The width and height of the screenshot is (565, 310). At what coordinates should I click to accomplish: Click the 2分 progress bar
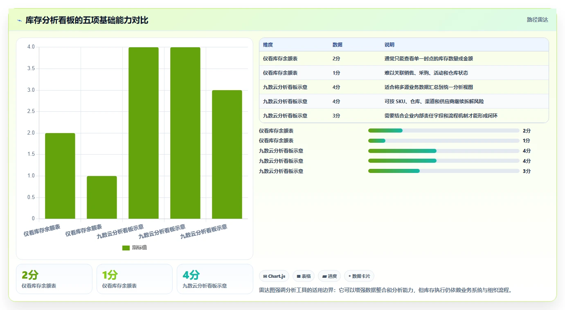click(x=443, y=131)
